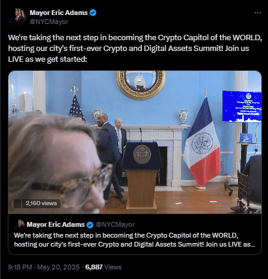268x279 pixels.
Task: Click the gold round mirror in the video
Action: [x=141, y=85]
